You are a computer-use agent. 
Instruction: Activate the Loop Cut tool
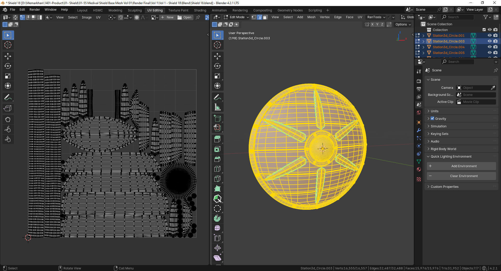pyautogui.click(x=217, y=169)
